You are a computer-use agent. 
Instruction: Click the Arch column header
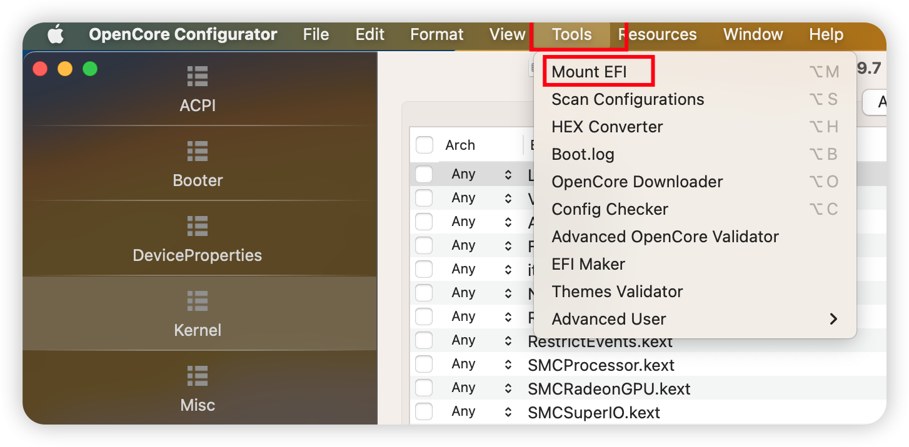pyautogui.click(x=460, y=145)
